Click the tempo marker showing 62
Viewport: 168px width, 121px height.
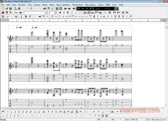click(x=35, y=27)
